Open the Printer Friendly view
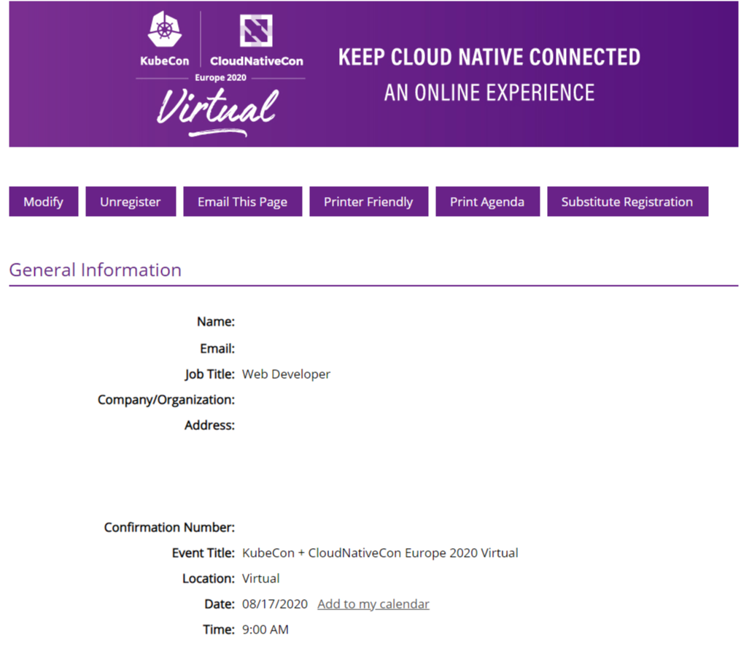741x651 pixels. click(x=368, y=201)
